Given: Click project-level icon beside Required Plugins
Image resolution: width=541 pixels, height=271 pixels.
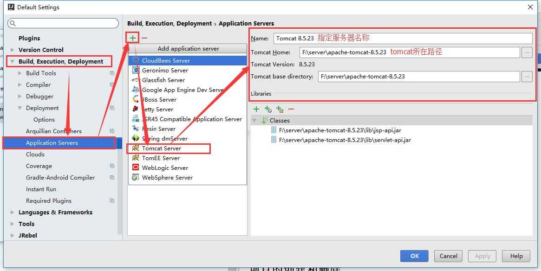Looking at the screenshot, I should point(112,200).
